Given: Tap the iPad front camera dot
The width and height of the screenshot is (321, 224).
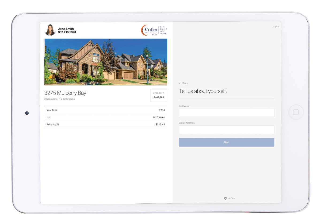Looking at the screenshot, I should (x=27, y=113).
